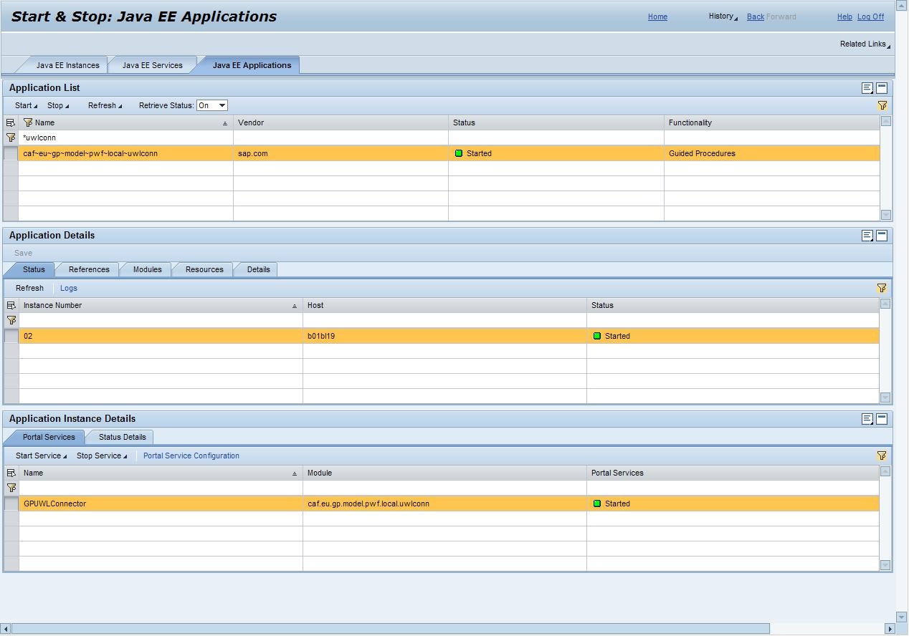Sort by the Instance Number sort arrow
Viewport: 909px width, 636px height.
click(x=295, y=306)
